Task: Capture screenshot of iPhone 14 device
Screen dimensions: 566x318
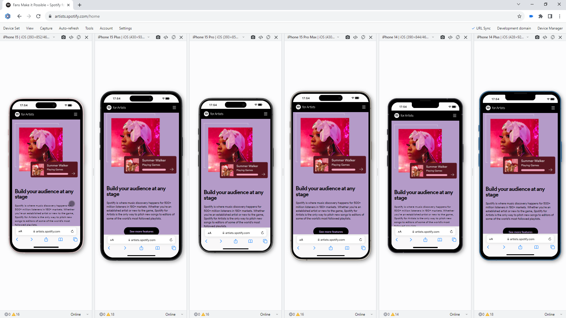Action: click(442, 37)
